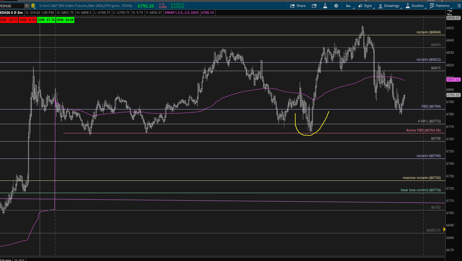
Task: Open chart settings gear icon
Action: (336, 6)
